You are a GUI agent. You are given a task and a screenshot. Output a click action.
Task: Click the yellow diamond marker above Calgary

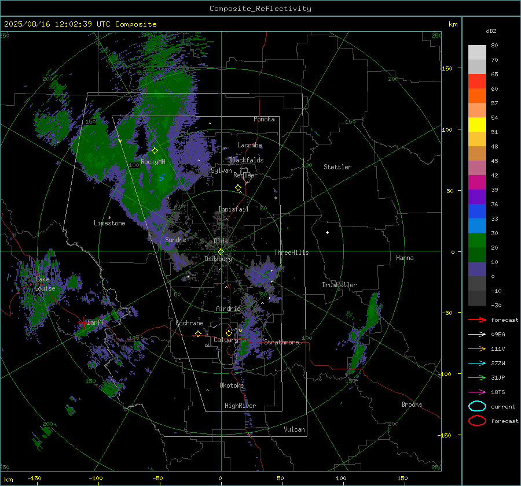[229, 333]
